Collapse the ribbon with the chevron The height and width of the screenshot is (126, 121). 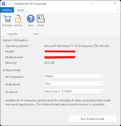(118, 10)
